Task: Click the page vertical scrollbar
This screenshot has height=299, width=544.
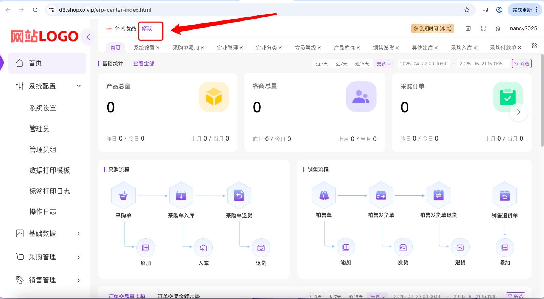Action: point(542,101)
